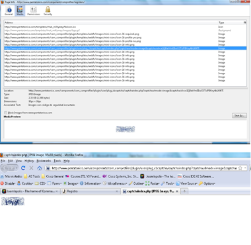Viewport: 251px width, 245px height.
Task: Open the URL bar history dropdown arrow
Action: 245,168
